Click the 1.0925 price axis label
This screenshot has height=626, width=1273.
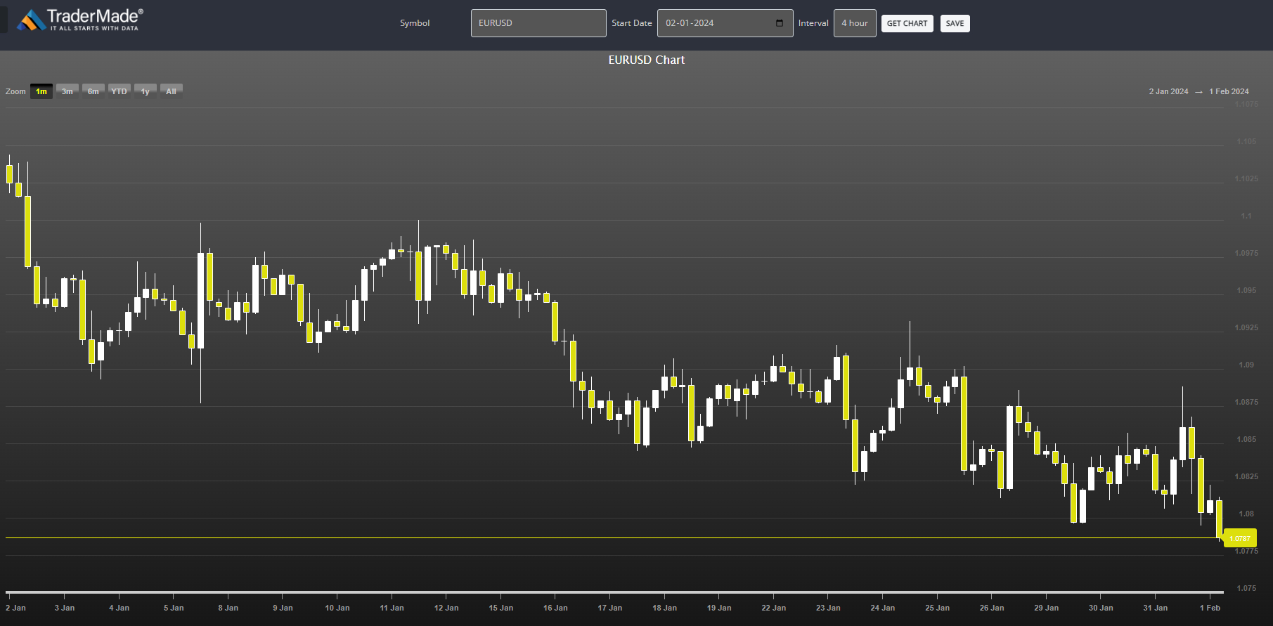pos(1246,327)
